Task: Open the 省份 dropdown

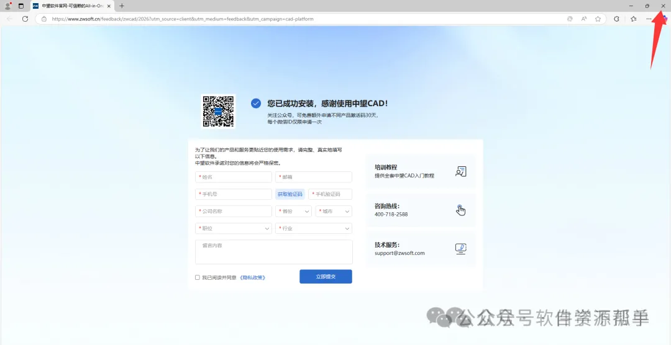Action: tap(293, 211)
